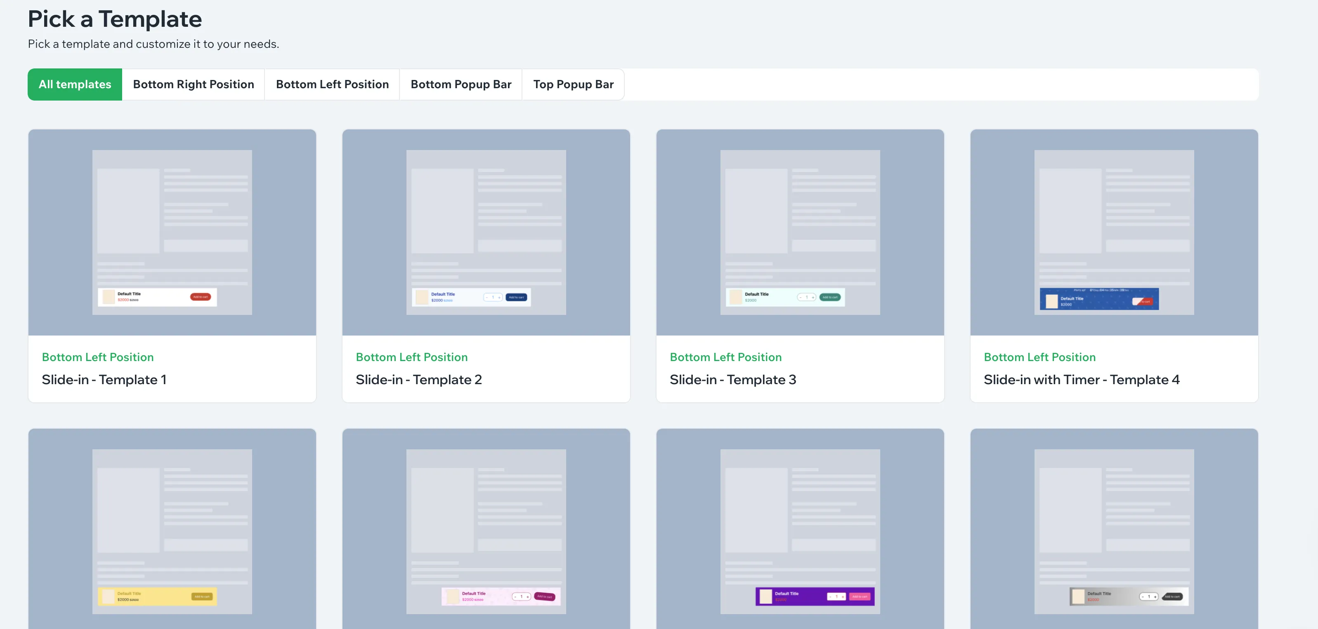The width and height of the screenshot is (1318, 629).
Task: Open the Top Popup Bar tab
Action: point(573,84)
